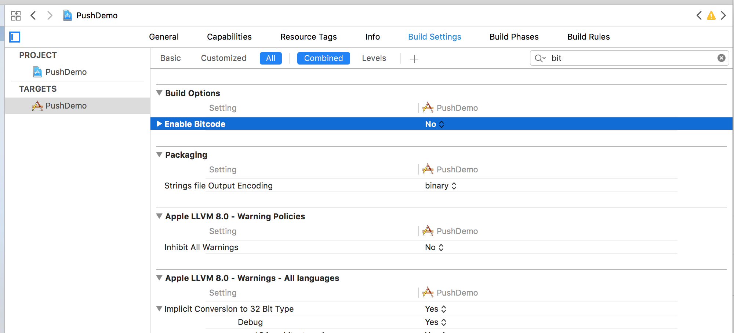
Task: Click the plus add build setting button
Action: tap(414, 59)
